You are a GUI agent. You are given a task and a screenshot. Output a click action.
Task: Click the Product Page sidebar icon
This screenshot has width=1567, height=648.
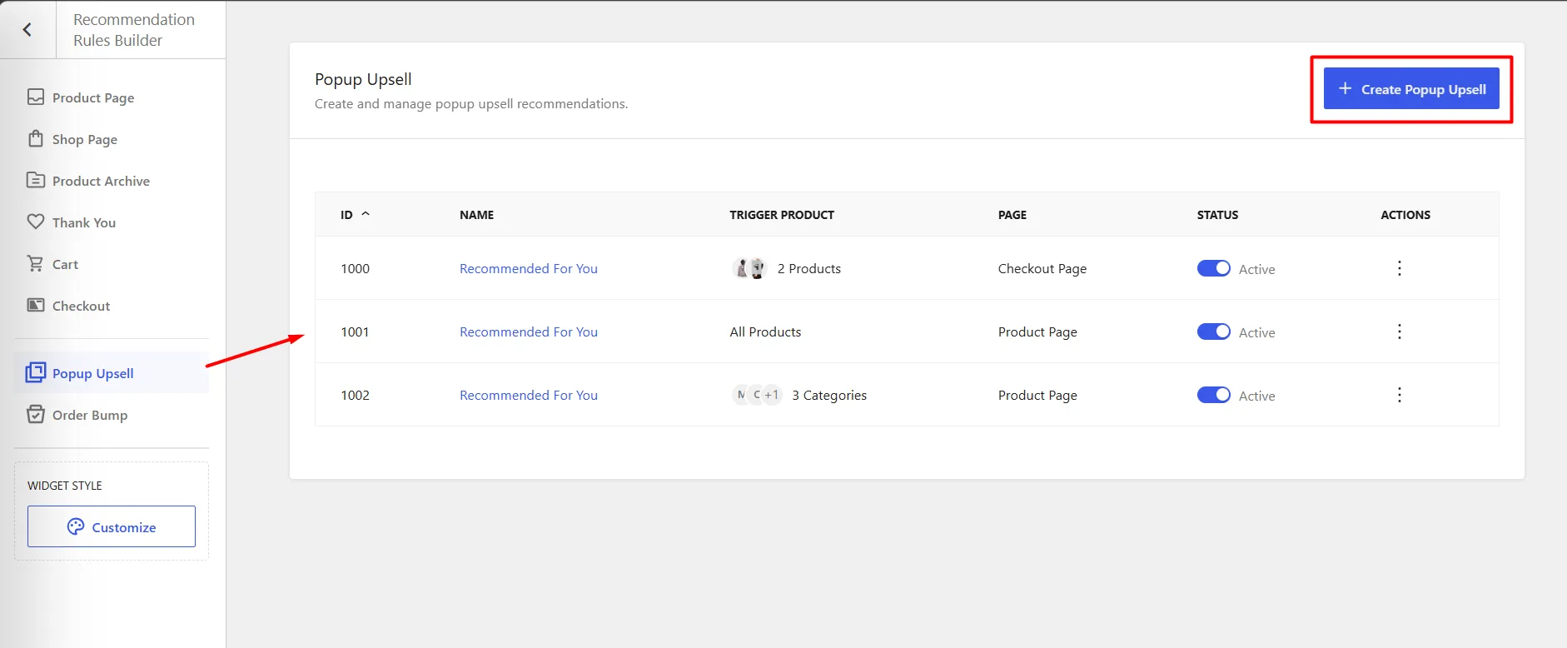pos(36,97)
